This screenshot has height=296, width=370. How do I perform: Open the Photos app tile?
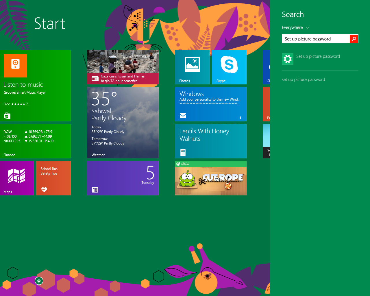(x=192, y=66)
